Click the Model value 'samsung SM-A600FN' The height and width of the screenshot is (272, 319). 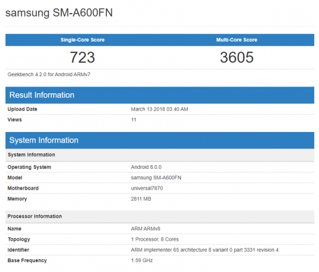click(156, 177)
